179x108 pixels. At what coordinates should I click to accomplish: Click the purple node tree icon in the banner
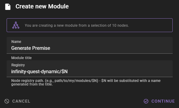click(16, 25)
